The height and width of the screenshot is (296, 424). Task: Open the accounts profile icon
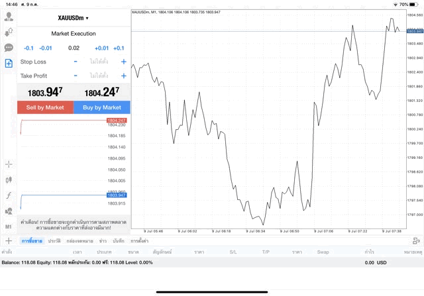point(9,17)
